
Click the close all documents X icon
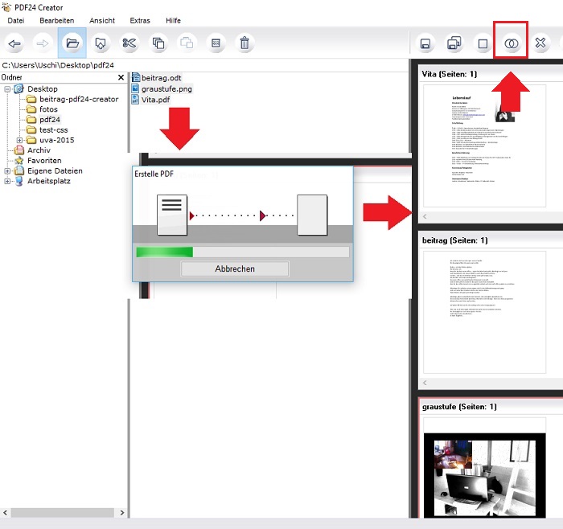540,43
